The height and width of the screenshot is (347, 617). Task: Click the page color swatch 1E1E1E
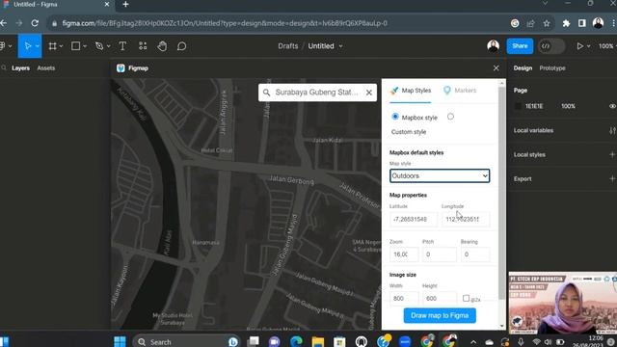[519, 106]
